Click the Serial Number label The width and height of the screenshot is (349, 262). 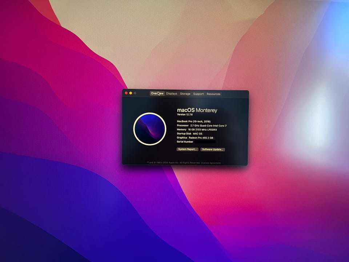pyautogui.click(x=185, y=142)
